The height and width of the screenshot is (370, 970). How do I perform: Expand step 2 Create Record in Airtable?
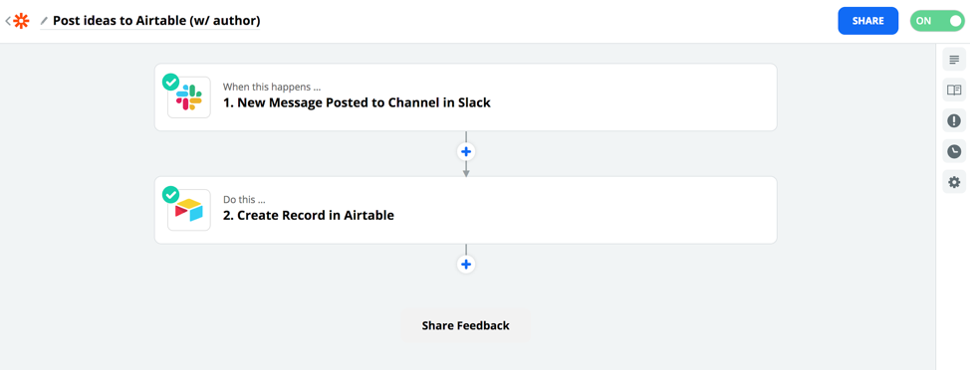466,210
